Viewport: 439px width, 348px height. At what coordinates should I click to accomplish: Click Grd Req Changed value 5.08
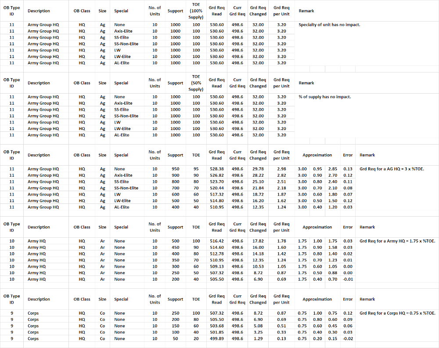[x=258, y=326]
